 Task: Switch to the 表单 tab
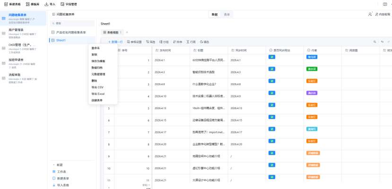point(227,15)
